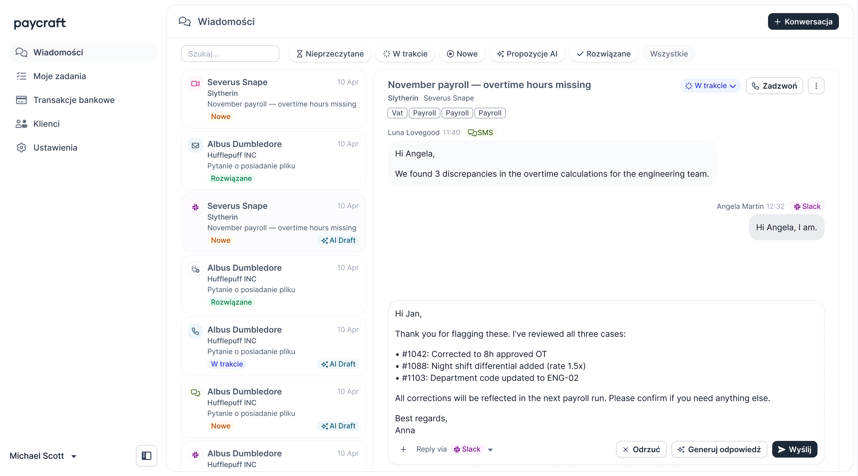Viewport: 858px width, 476px height.
Task: Start a new Konwersacja
Action: coord(803,22)
